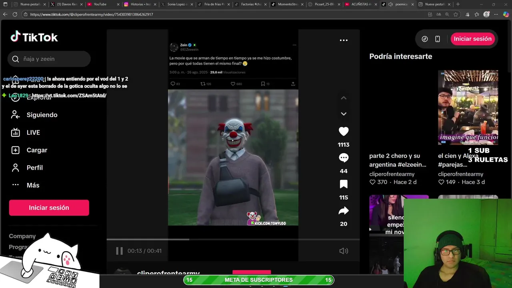Click the get-app circular icon in header
Screen dimensions: 512x288
coord(425,39)
